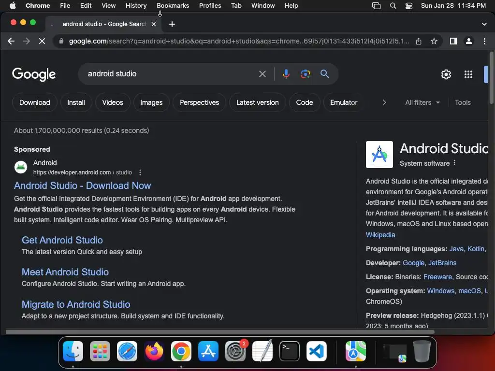Screen dimensions: 495x371
Task: Click the Google search input field
Action: click(171, 74)
